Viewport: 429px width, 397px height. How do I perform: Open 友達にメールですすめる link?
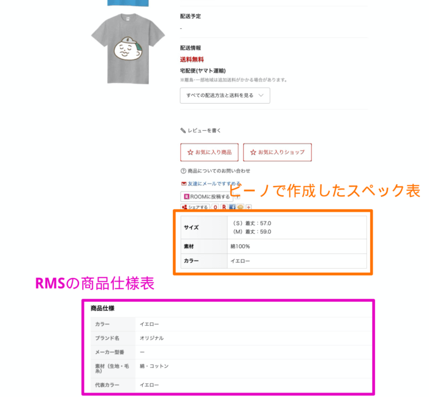[x=214, y=183]
